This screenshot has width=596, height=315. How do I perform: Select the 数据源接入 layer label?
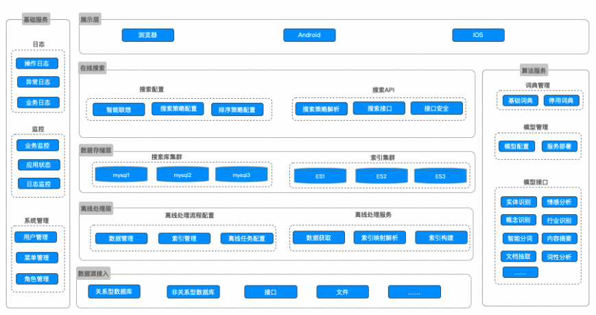pyautogui.click(x=93, y=273)
